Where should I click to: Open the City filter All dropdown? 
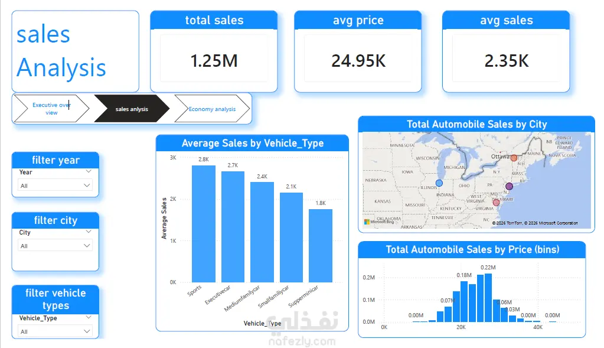click(55, 245)
